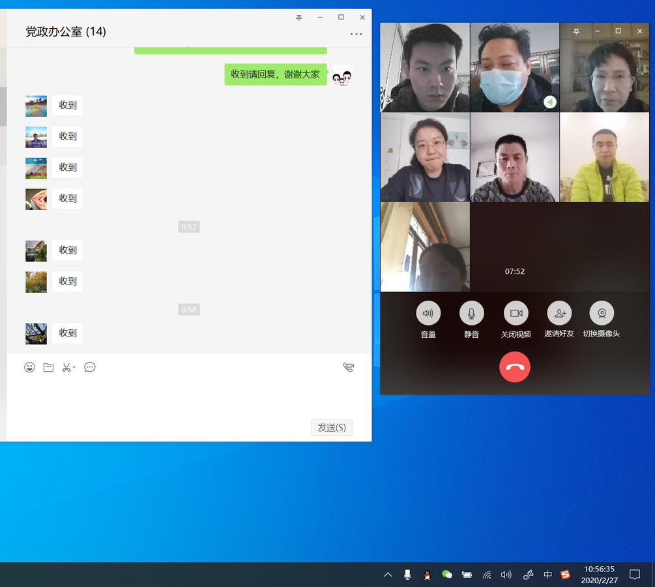Select the video of person in yellow-green jacket
Screen dimensions: 655x587
(x=604, y=157)
